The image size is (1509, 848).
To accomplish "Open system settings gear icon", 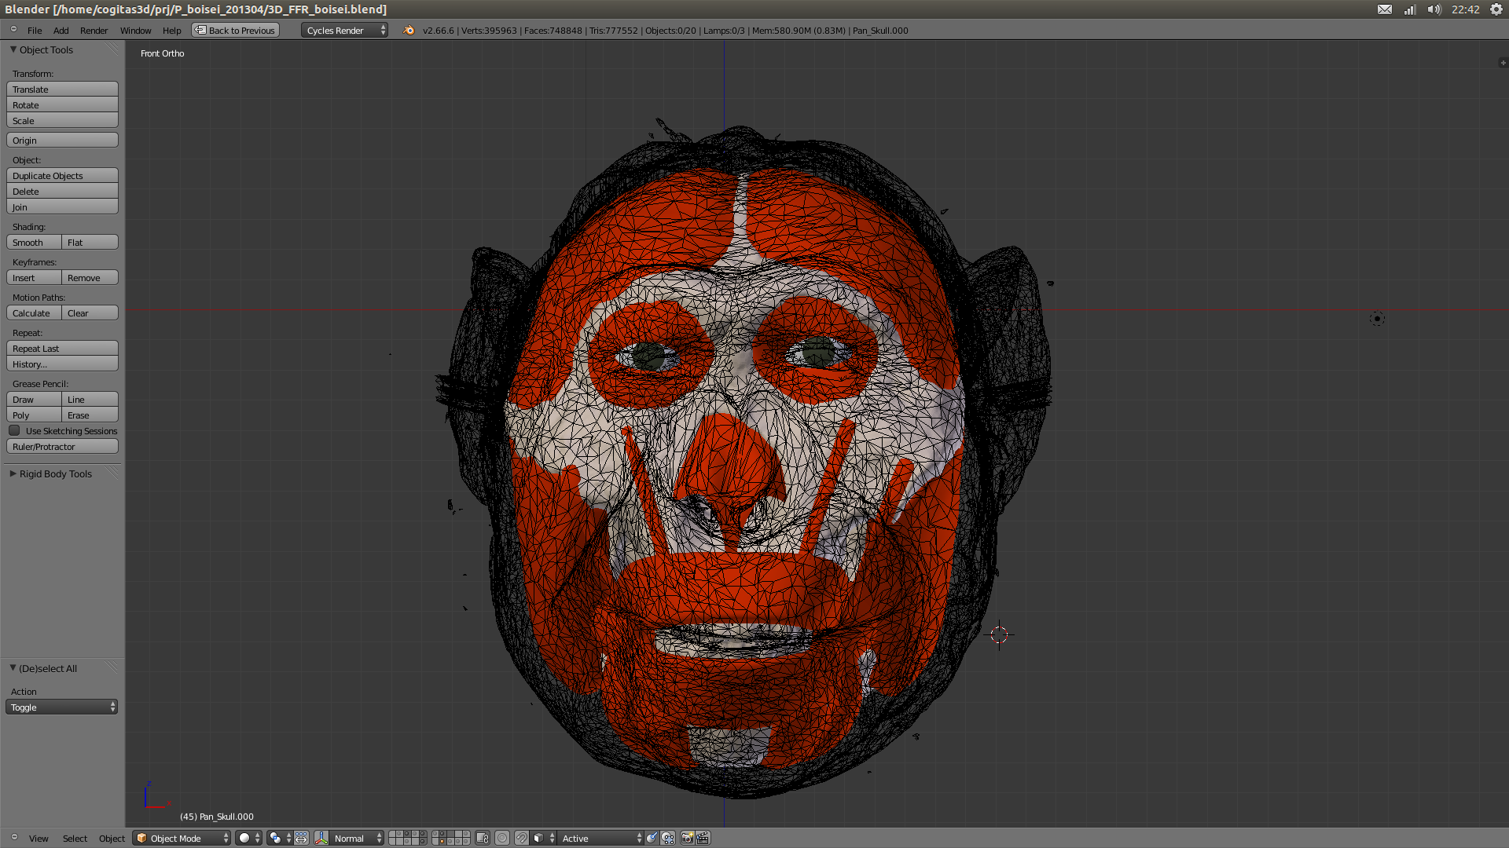I will (1496, 9).
